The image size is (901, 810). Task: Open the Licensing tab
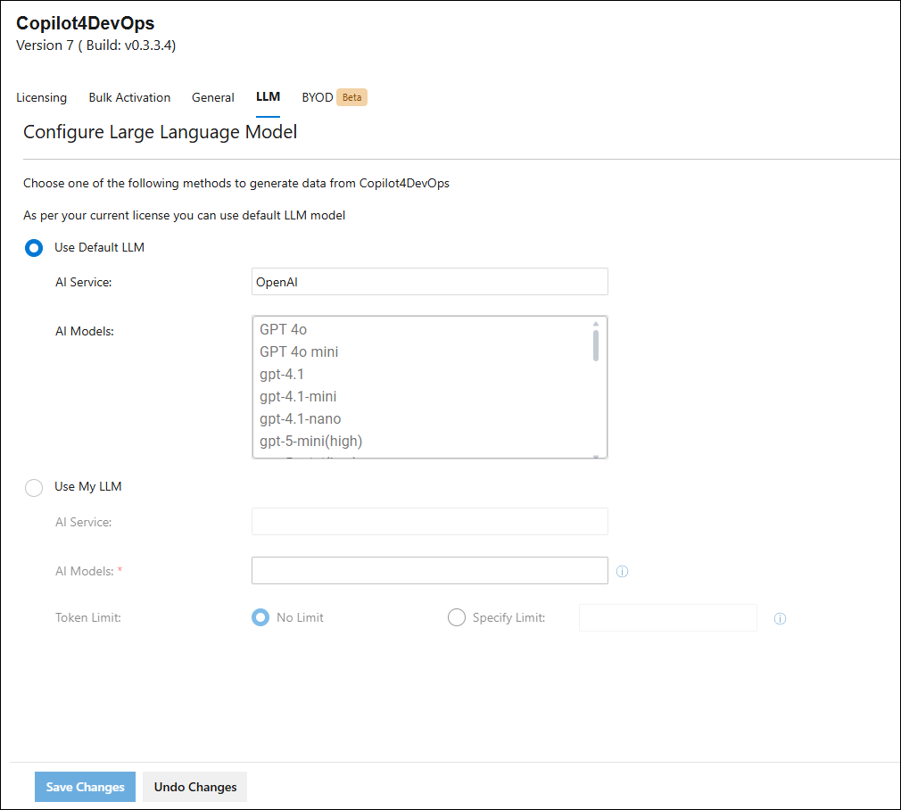[x=41, y=97]
